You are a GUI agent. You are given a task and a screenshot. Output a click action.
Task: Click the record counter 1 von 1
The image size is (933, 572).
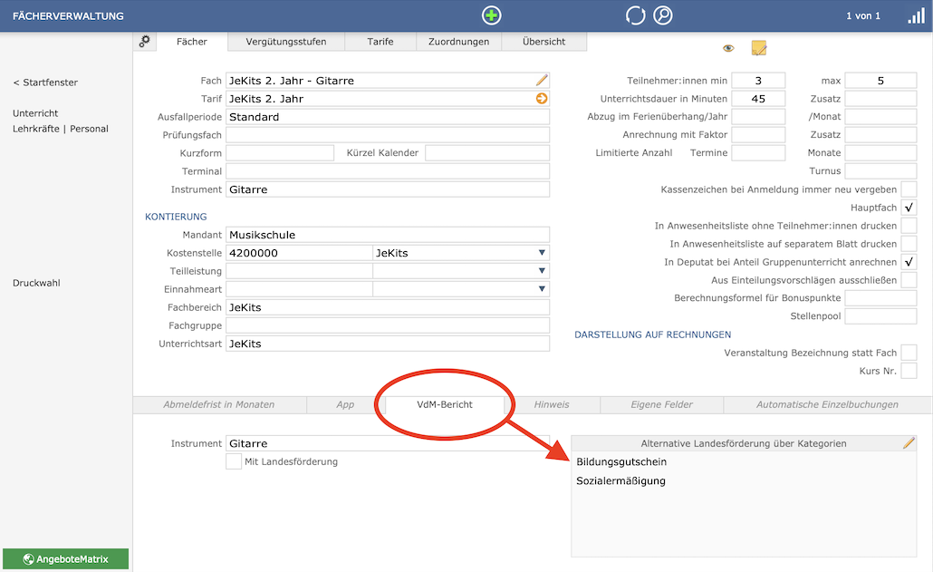tap(862, 16)
